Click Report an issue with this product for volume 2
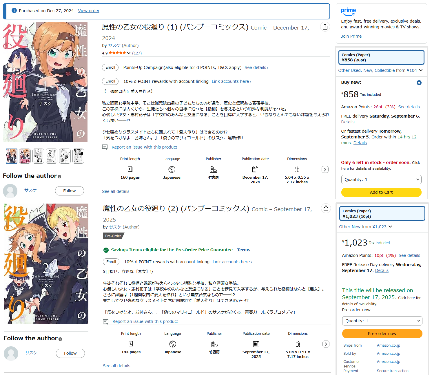The image size is (432, 375). pos(145,321)
